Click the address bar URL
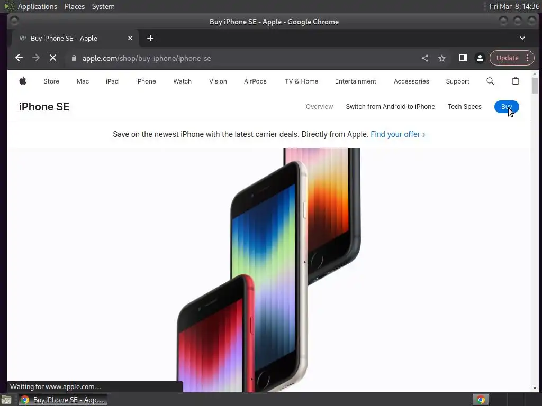 (x=147, y=58)
